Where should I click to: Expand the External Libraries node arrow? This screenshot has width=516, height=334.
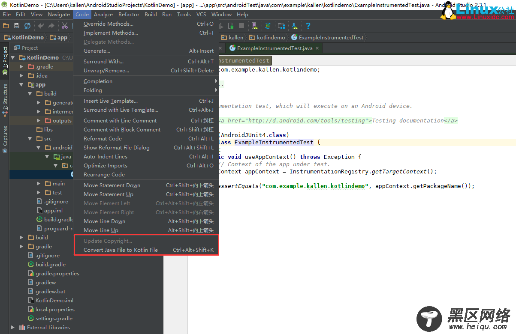(x=12, y=328)
